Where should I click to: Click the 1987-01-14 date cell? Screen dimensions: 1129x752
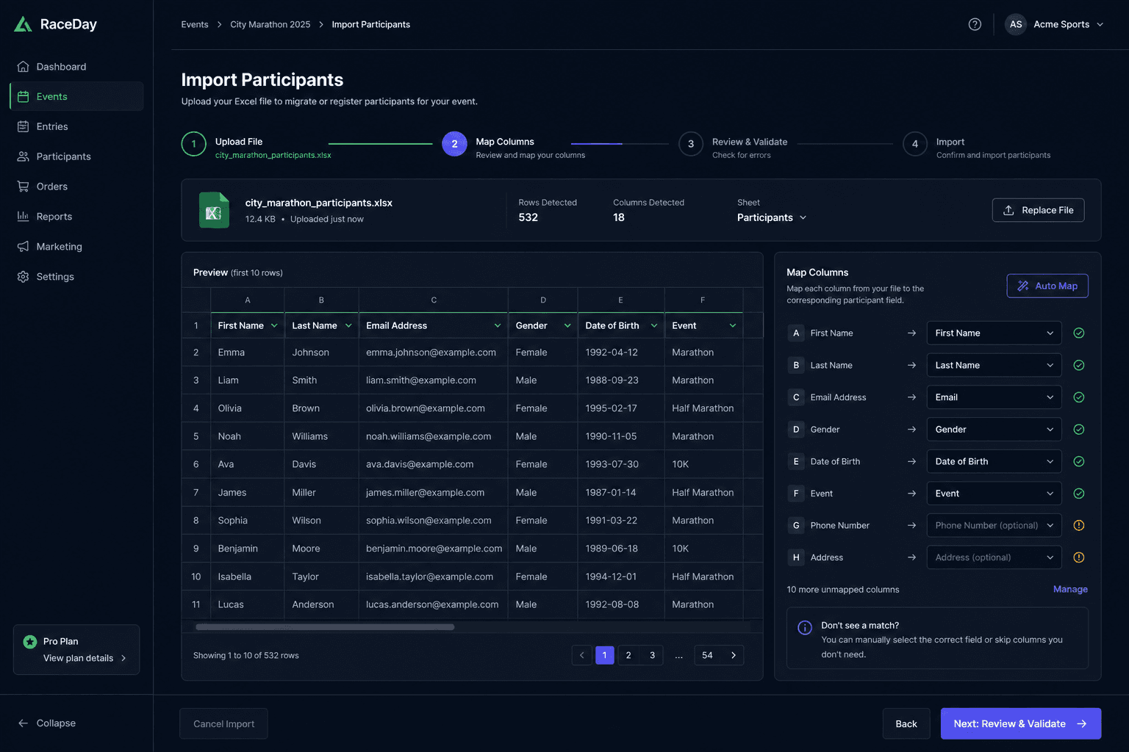[x=621, y=493]
